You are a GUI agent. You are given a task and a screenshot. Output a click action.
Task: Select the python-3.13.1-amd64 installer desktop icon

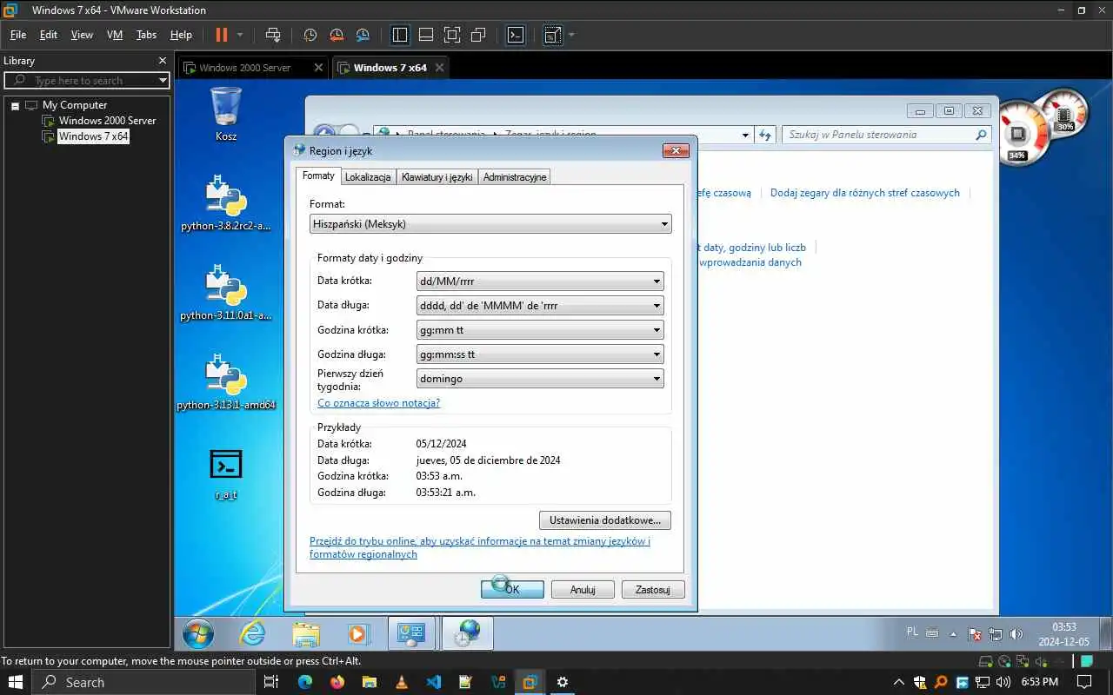point(226,382)
